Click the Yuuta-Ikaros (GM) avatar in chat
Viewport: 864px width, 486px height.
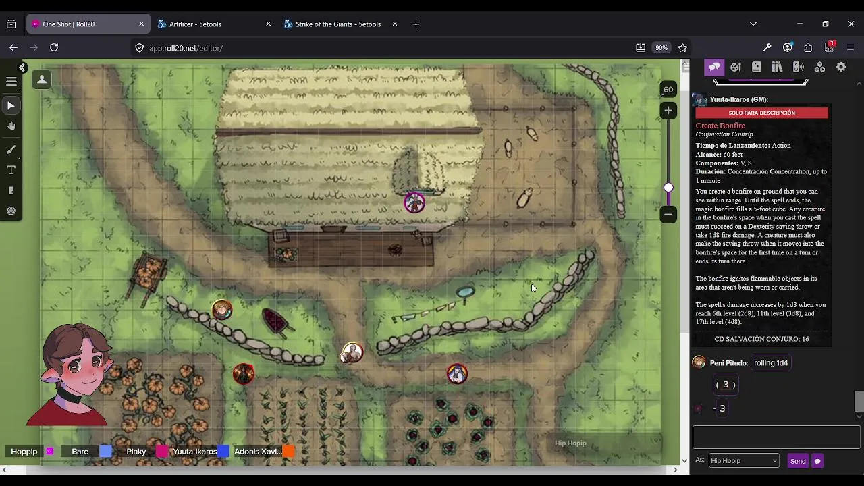[699, 100]
